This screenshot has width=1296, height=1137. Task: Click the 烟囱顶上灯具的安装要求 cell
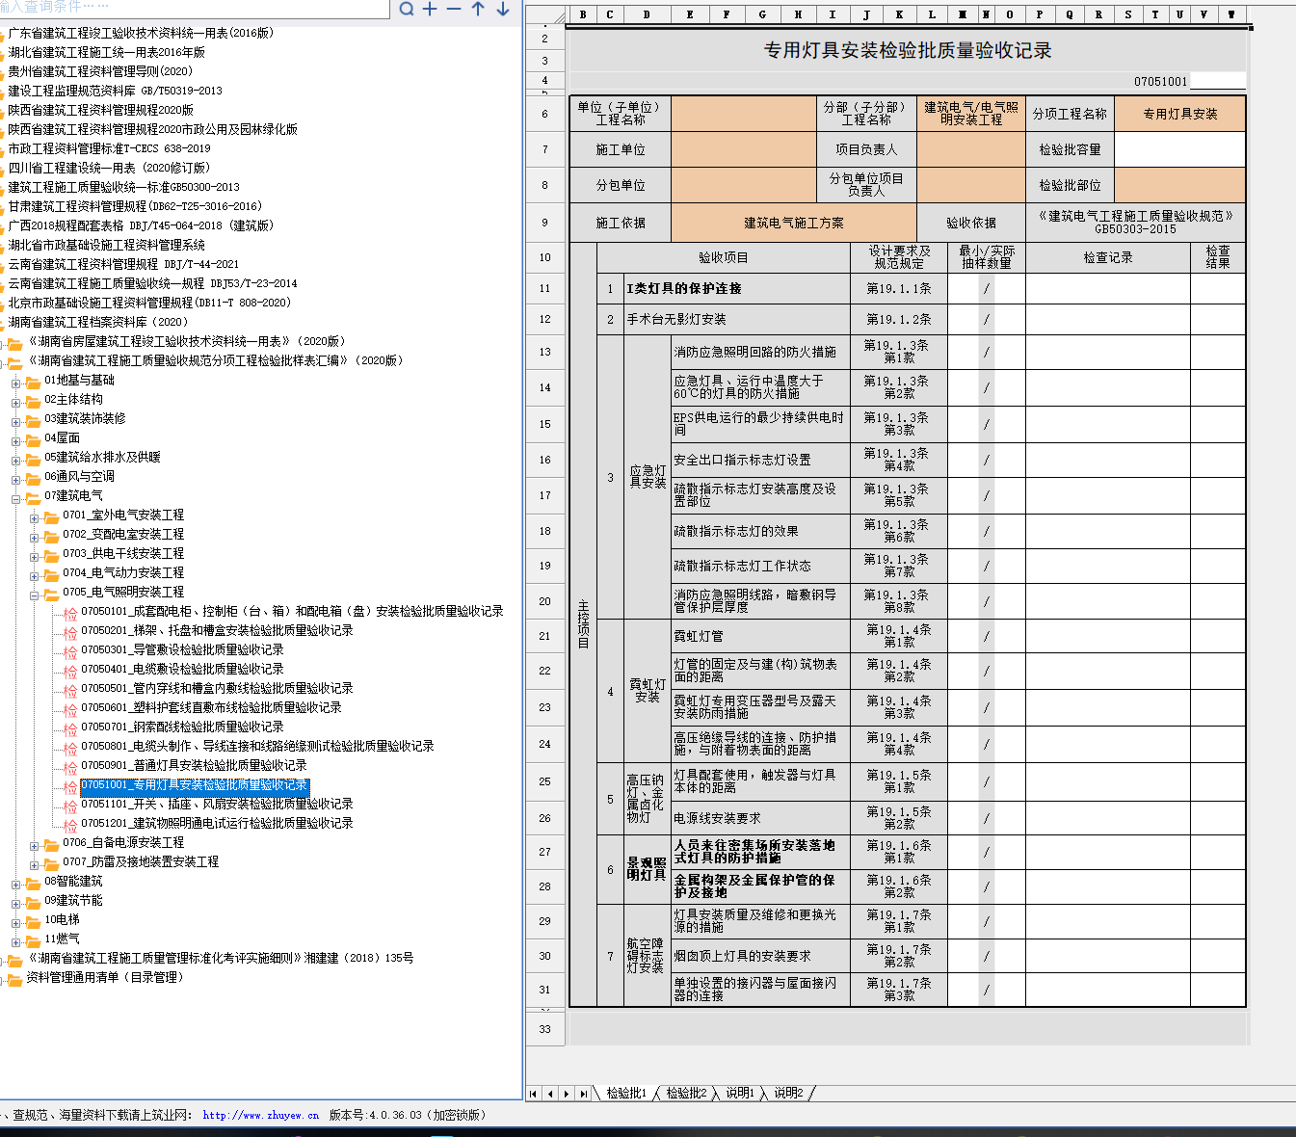click(x=760, y=956)
